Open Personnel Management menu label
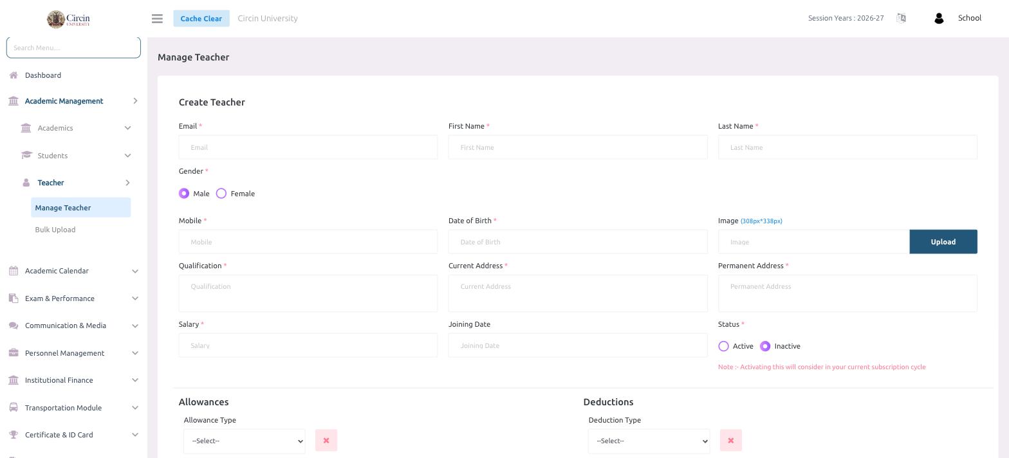 pyautogui.click(x=64, y=353)
